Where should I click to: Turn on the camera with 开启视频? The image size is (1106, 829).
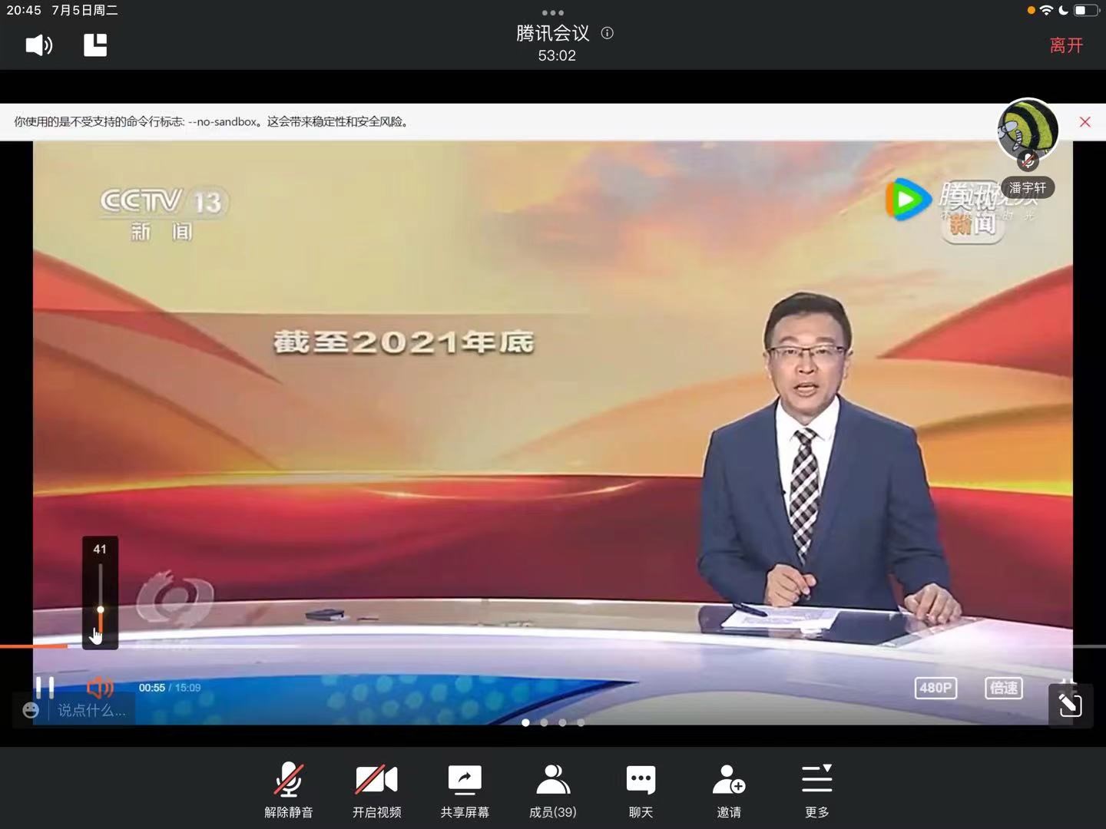(376, 791)
